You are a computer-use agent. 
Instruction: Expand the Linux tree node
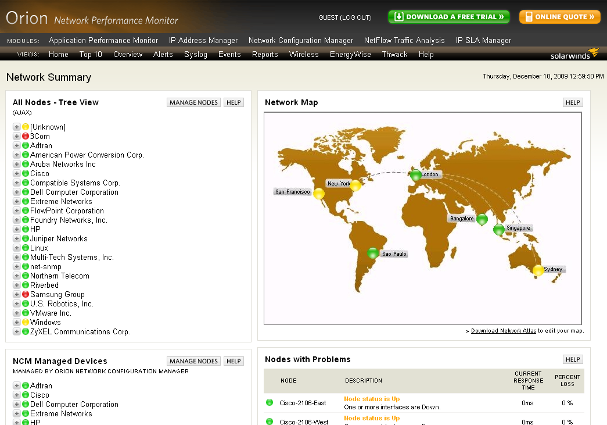tap(17, 248)
